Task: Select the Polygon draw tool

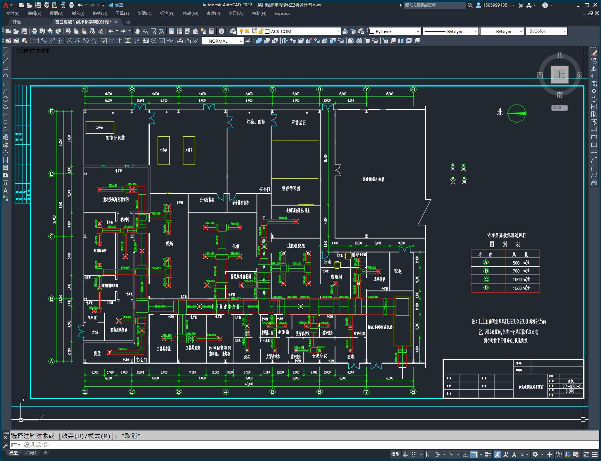Action: point(5,76)
